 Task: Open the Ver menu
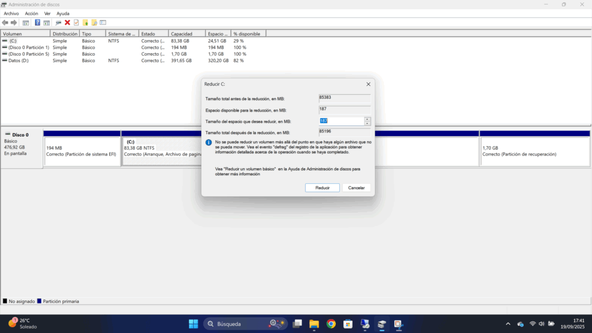coord(47,13)
